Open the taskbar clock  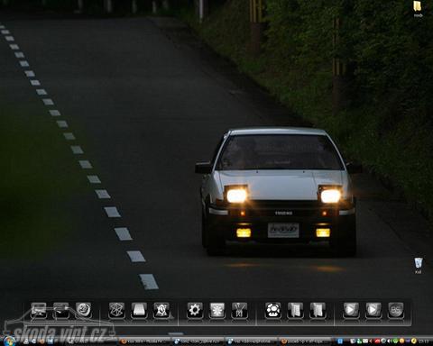coord(424,341)
